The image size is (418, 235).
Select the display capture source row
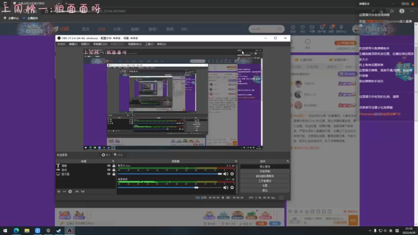click(86, 174)
